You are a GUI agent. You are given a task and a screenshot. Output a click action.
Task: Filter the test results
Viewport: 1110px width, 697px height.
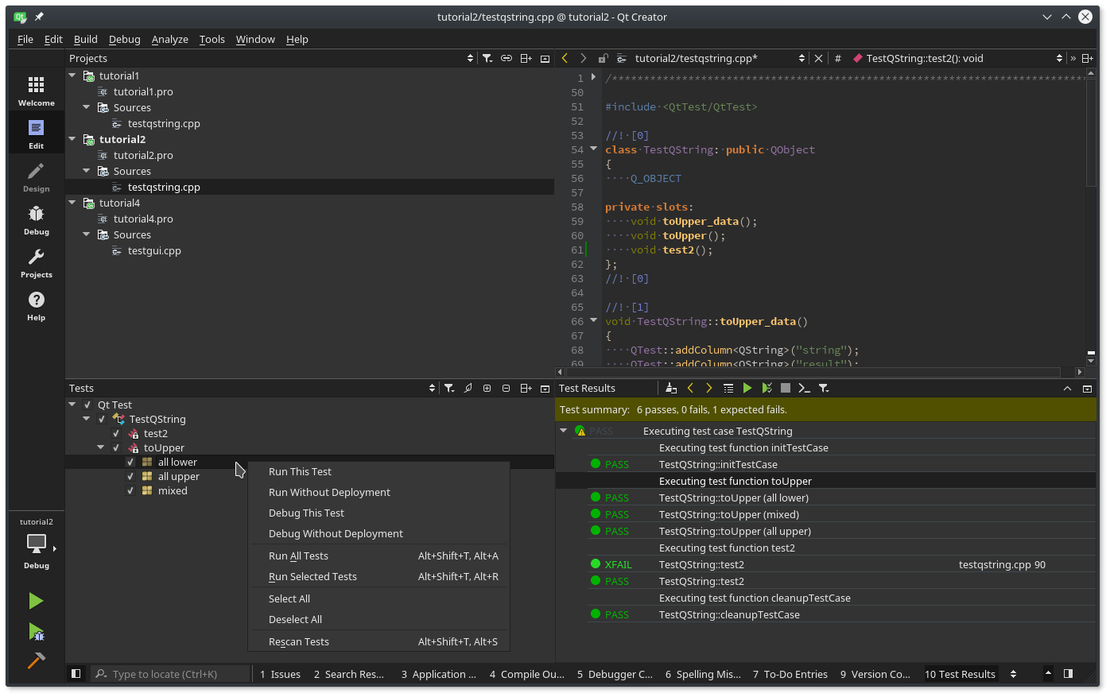pos(824,388)
